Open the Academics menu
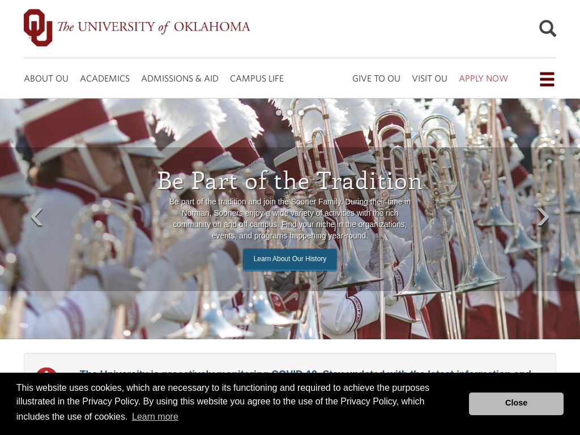580x435 pixels. coord(105,78)
